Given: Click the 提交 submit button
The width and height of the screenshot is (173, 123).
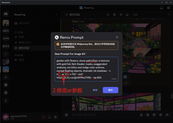Looking at the screenshot, I should pyautogui.click(x=110, y=90).
